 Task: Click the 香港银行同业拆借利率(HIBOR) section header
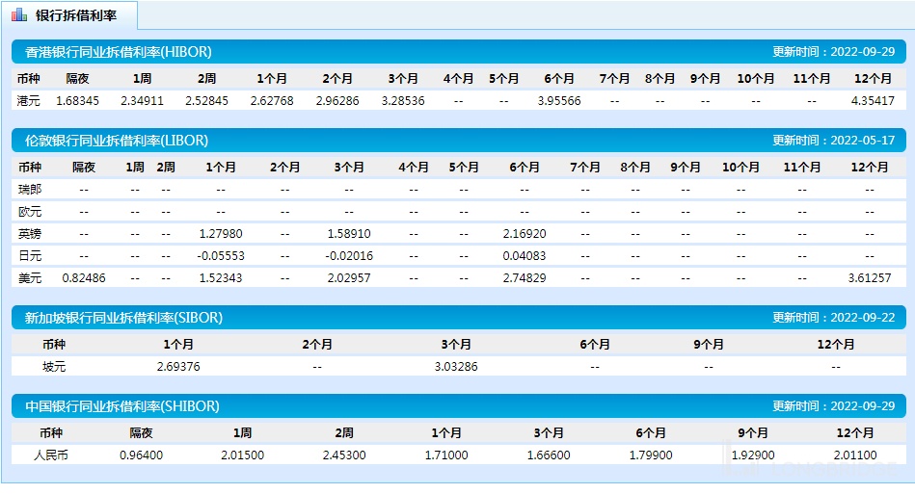click(118, 52)
